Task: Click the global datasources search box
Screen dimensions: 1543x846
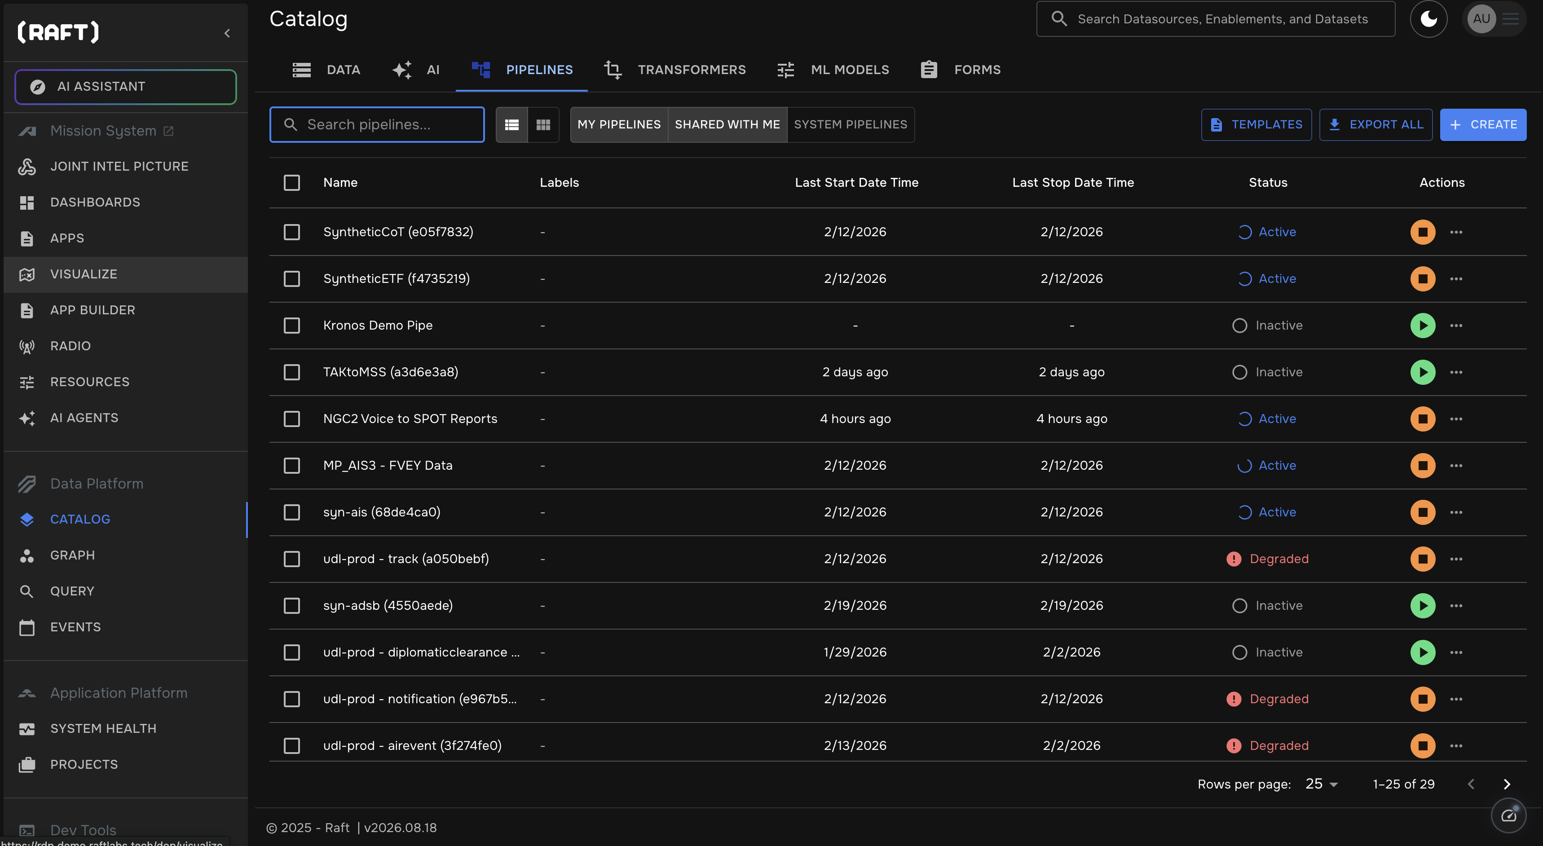Action: pyautogui.click(x=1216, y=19)
